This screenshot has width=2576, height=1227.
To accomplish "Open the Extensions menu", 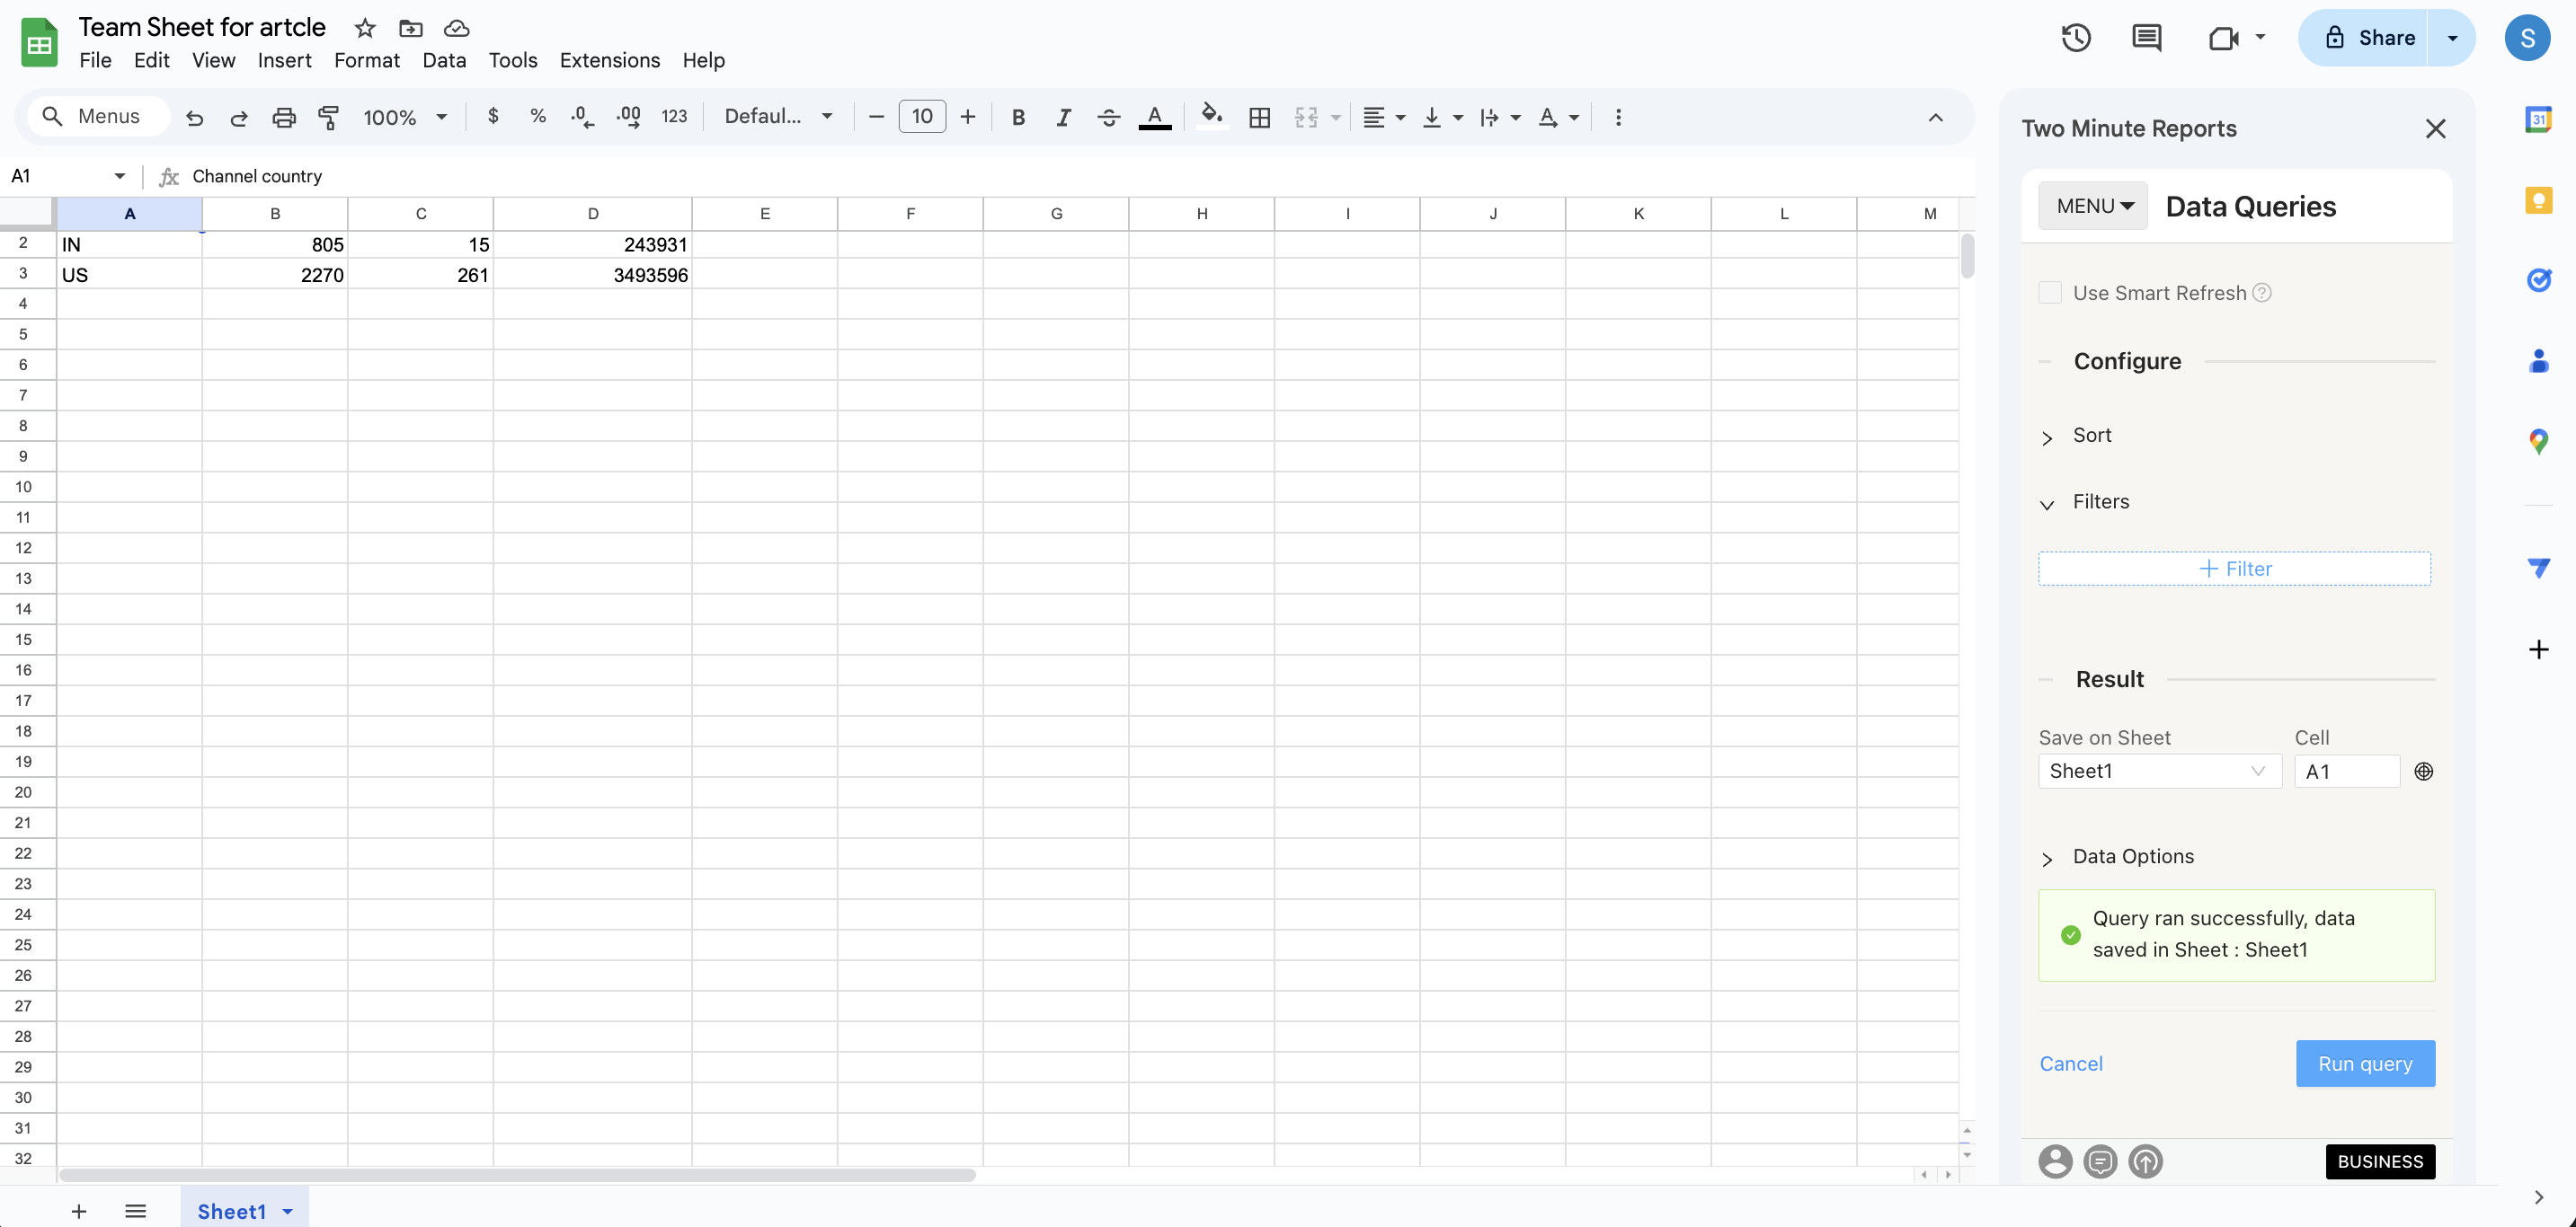I will point(609,60).
